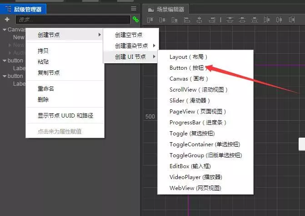Click submenu arrow next to 创建 UI 节点
Viewport: 305px width, 216px height.
point(154,57)
